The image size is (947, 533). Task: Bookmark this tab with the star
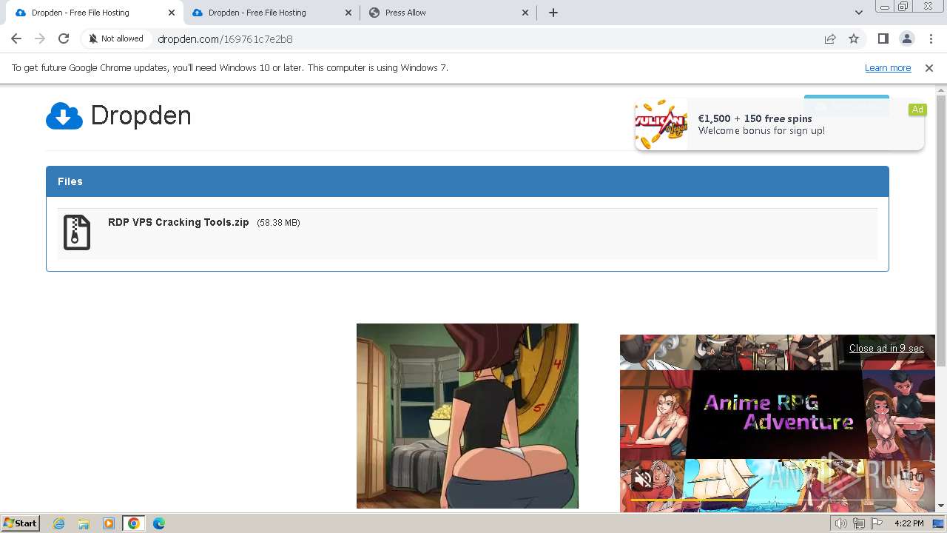click(854, 38)
